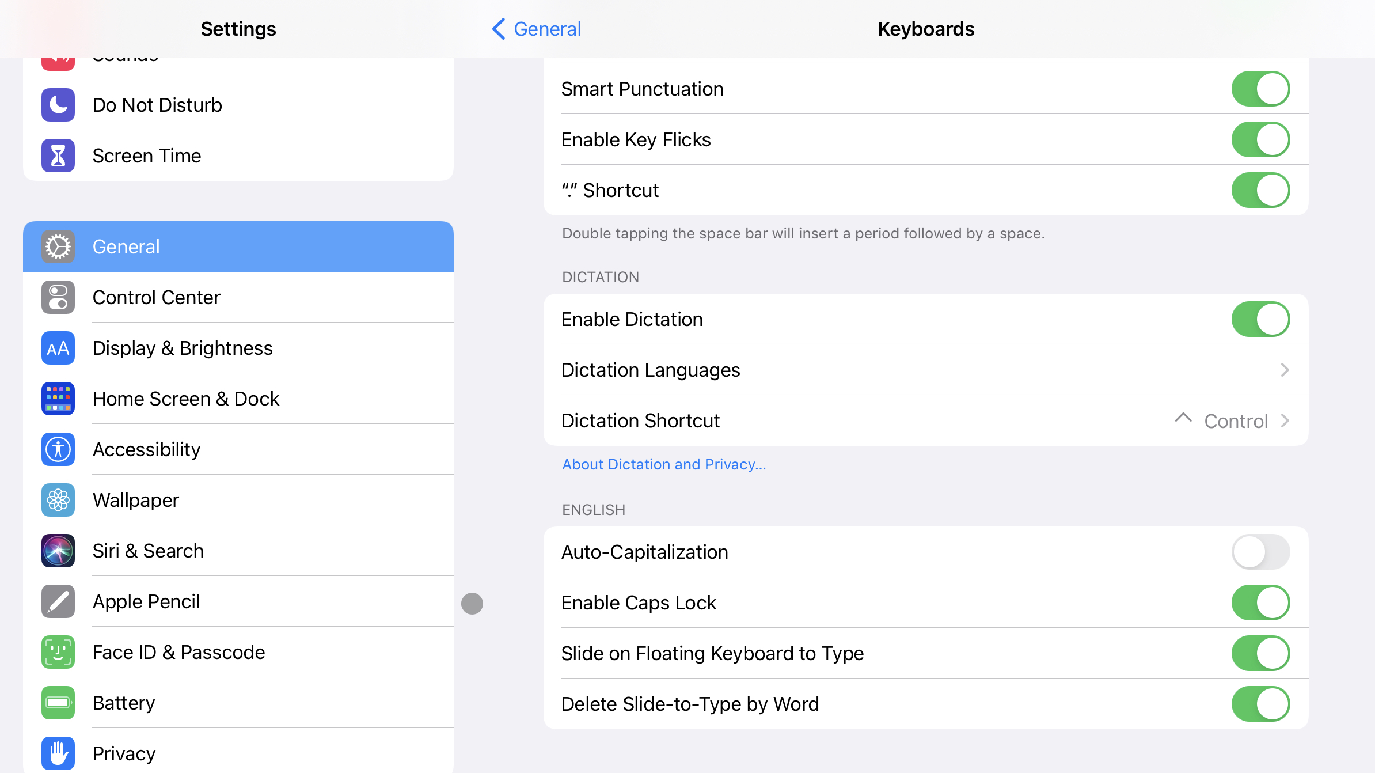Go back using the General chevron
Image resolution: width=1375 pixels, height=773 pixels.
(499, 29)
